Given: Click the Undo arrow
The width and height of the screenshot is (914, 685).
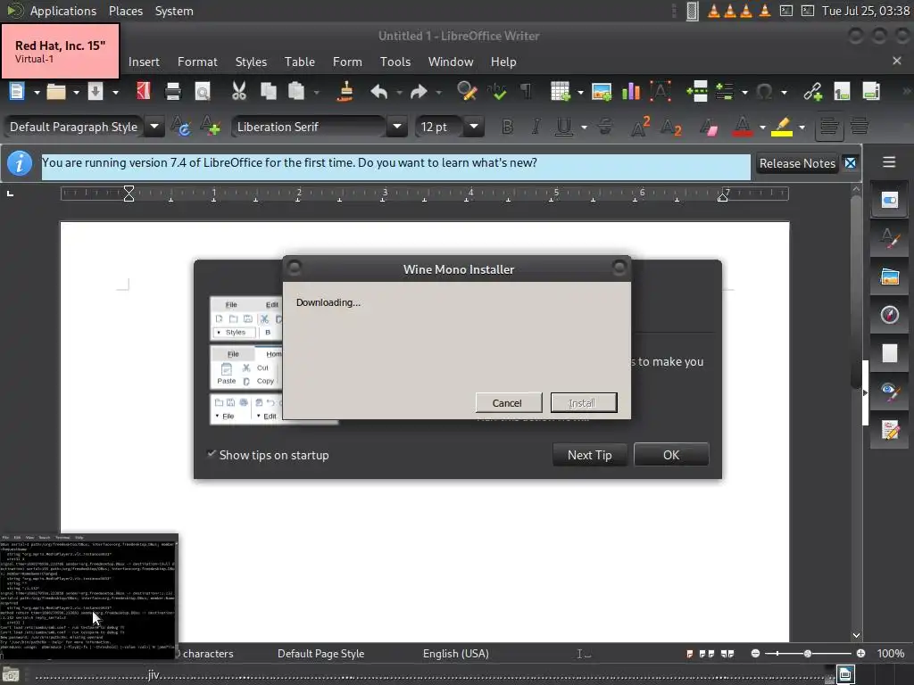Looking at the screenshot, I should coord(378,92).
